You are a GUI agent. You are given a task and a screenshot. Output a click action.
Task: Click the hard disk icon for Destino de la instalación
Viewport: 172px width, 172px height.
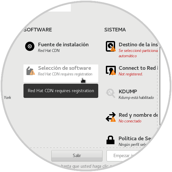pyautogui.click(x=111, y=46)
